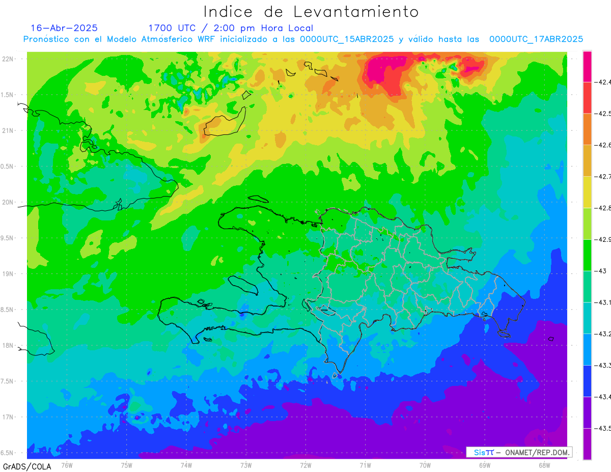Image resolution: width=611 pixels, height=472 pixels.
Task: Pick the lime swatch between -42.8 and -42.9
Action: [x=587, y=224]
